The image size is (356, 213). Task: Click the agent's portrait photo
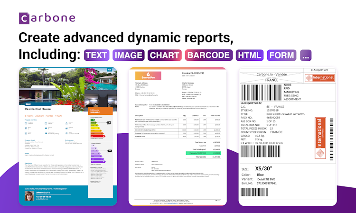point(29,196)
